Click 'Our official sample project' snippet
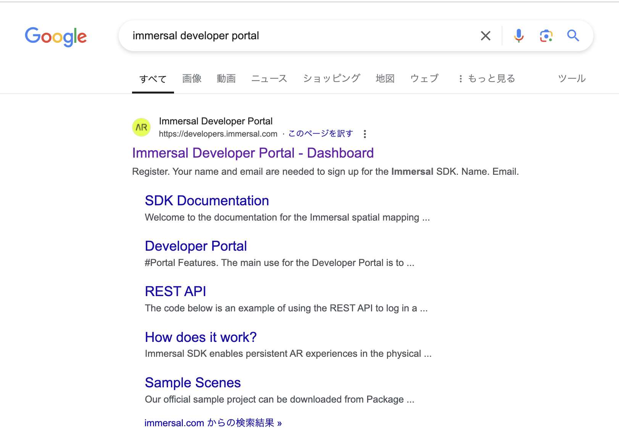This screenshot has width=619, height=448. click(x=279, y=400)
